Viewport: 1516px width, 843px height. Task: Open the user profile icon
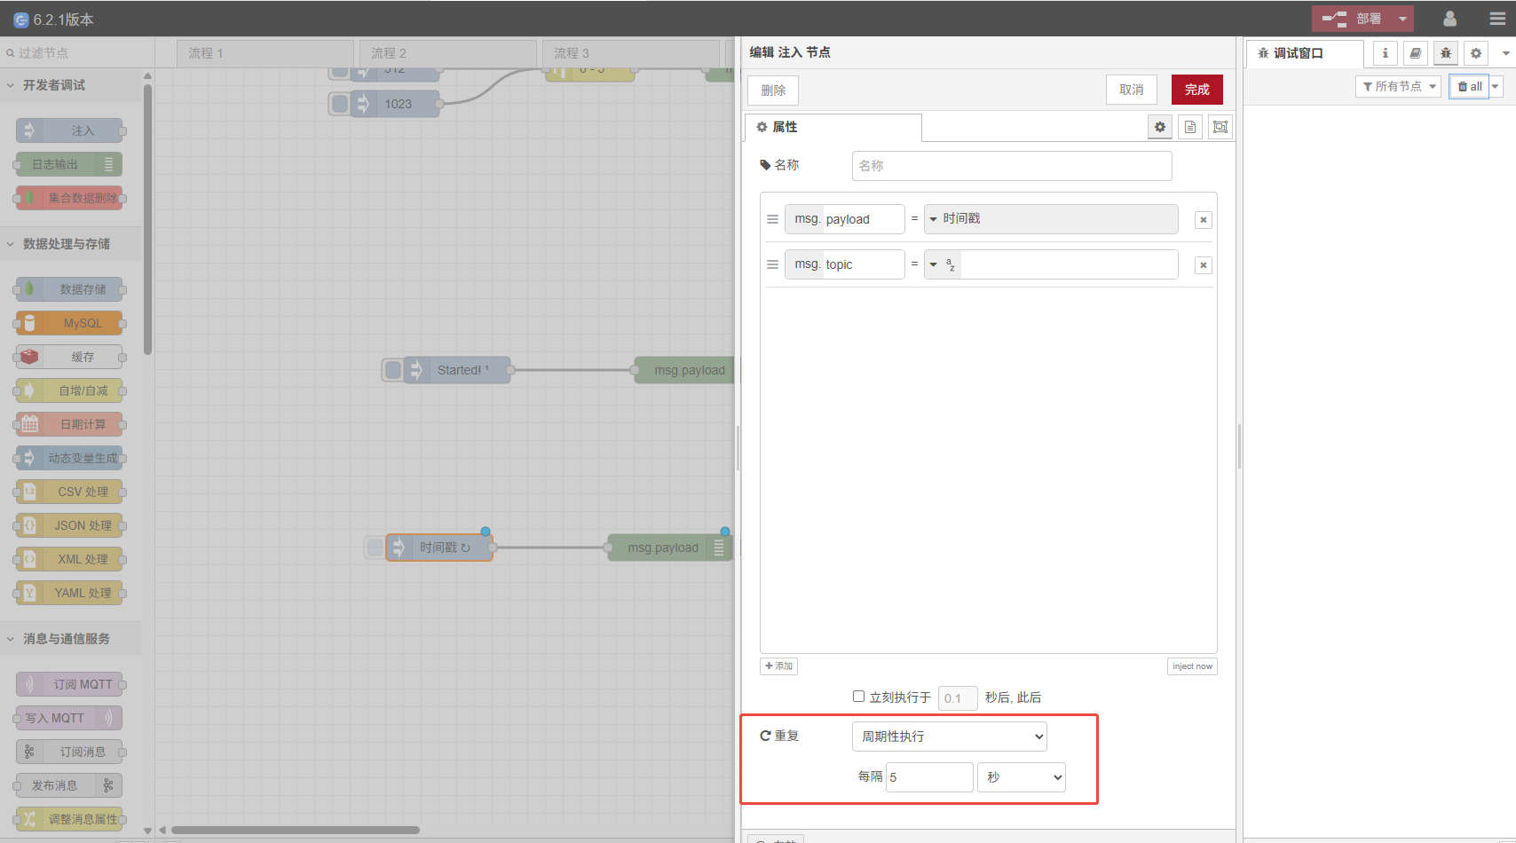1449,19
